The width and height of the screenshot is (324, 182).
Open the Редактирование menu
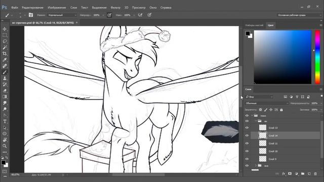point(32,8)
